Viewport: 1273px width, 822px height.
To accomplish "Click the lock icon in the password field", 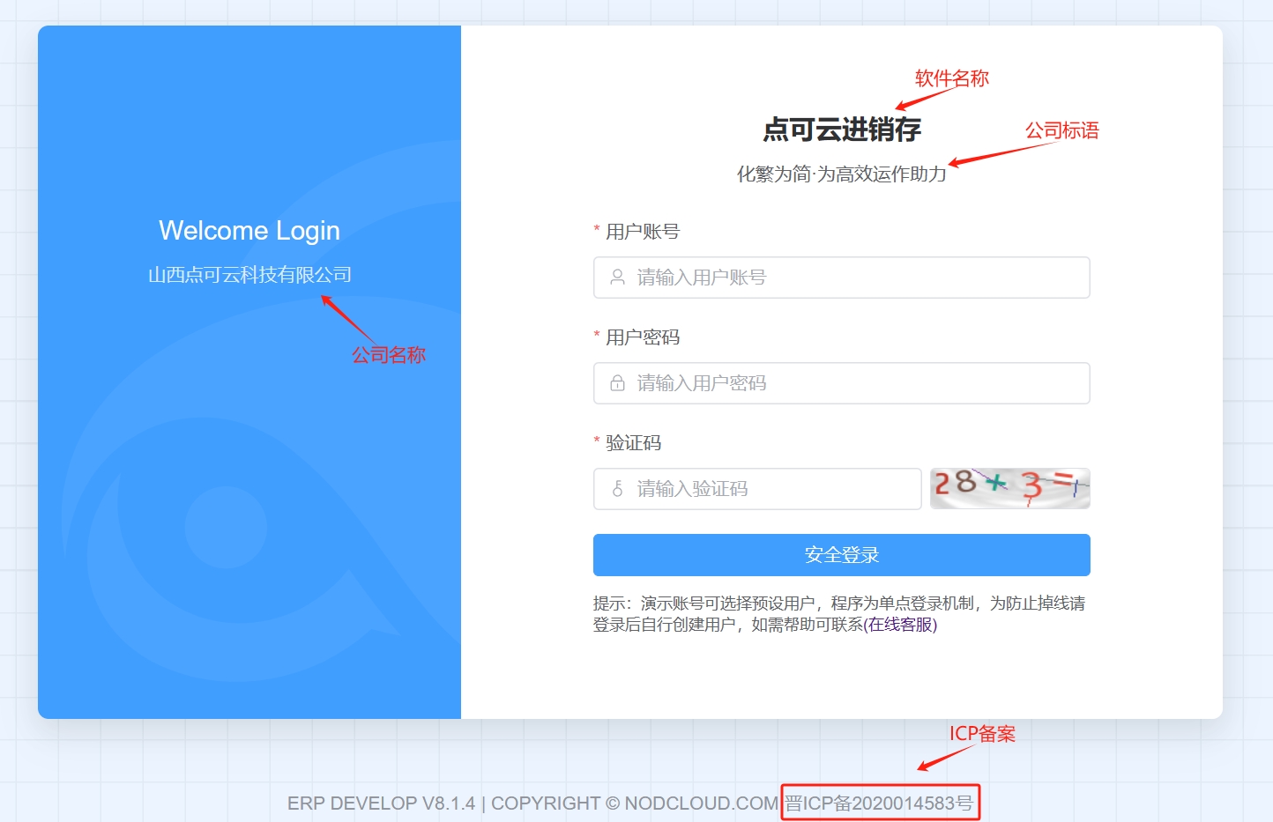I will (x=618, y=383).
